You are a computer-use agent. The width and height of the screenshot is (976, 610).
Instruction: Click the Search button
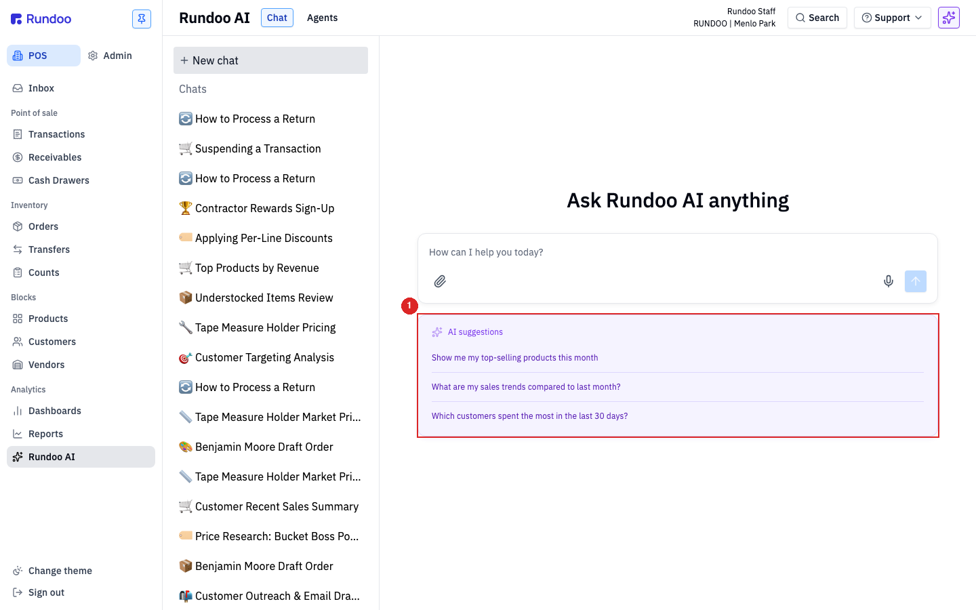click(x=817, y=18)
